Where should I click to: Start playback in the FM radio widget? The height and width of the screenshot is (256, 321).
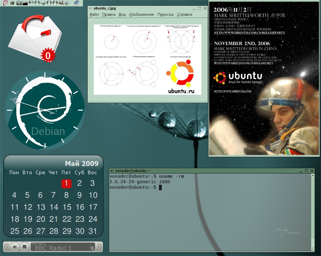15,247
